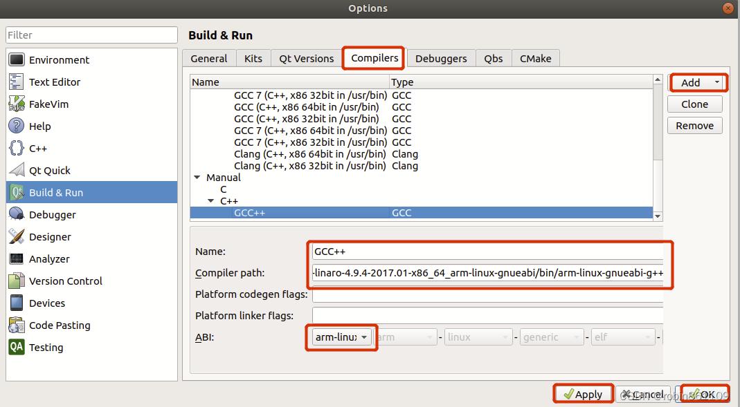This screenshot has width=740, height=407.
Task: Open the Environment settings icon
Action: point(17,60)
